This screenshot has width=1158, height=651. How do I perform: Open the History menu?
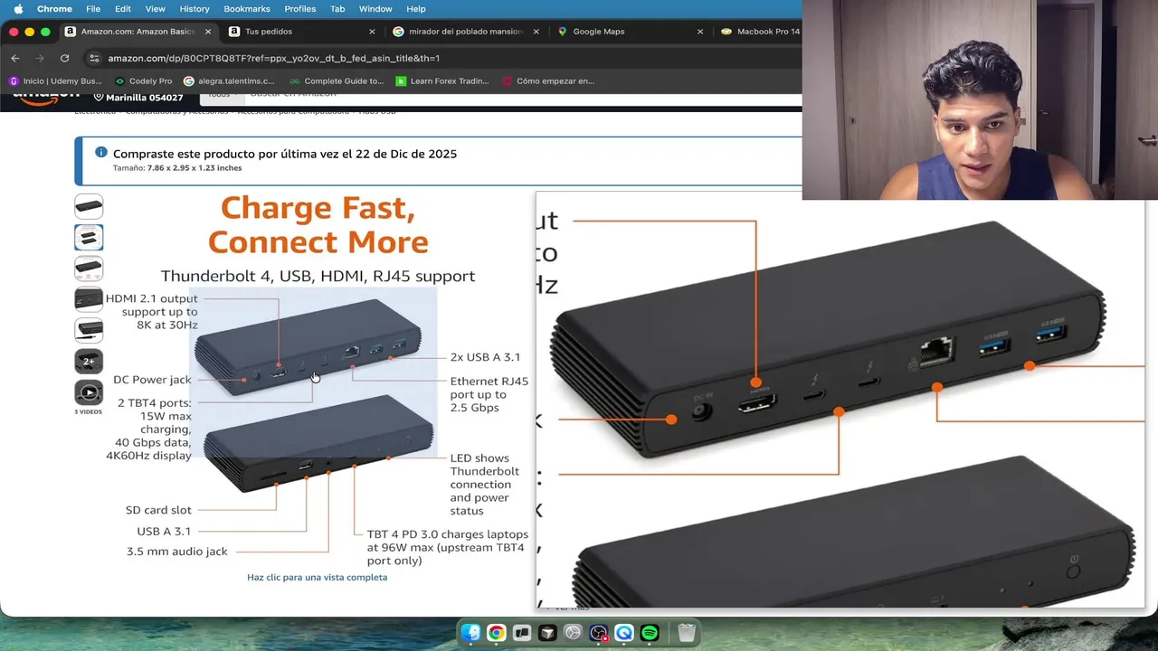pos(195,9)
